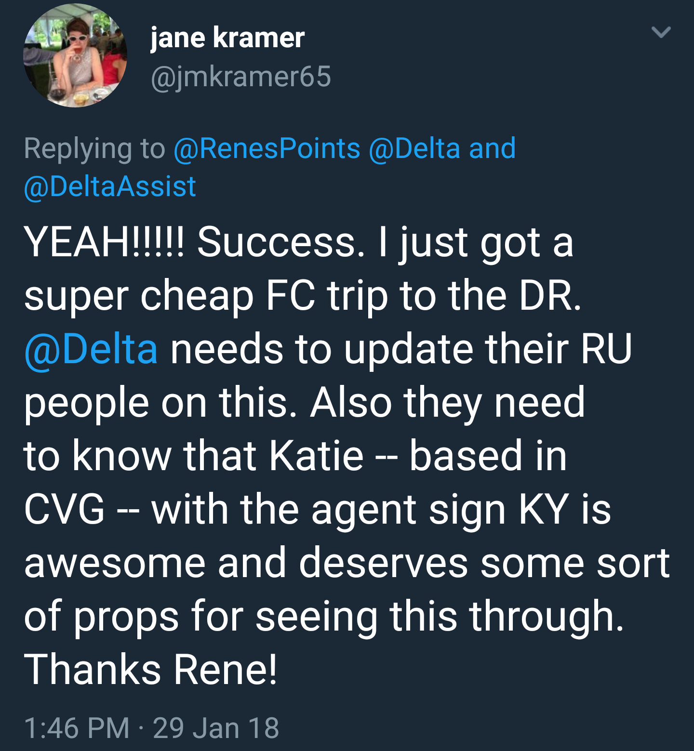Click the "CVG" airport code text
The width and height of the screenshot is (694, 751).
click(64, 509)
